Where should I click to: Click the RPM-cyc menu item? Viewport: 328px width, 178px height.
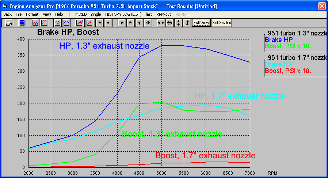(x=164, y=14)
